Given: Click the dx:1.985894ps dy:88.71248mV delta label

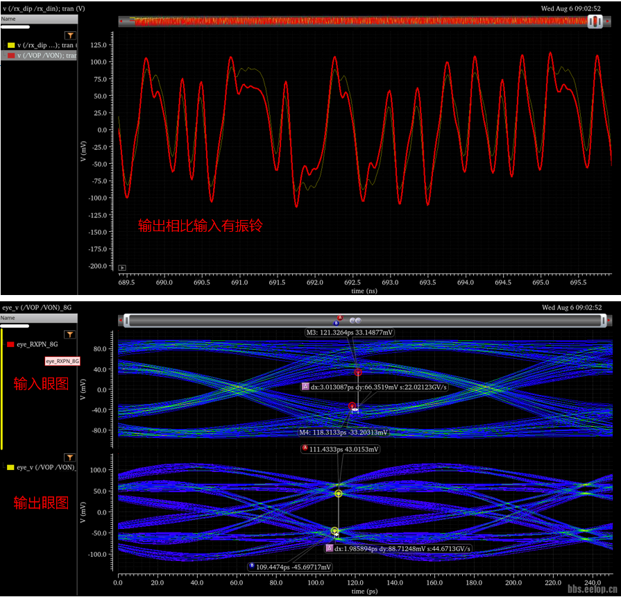Looking at the screenshot, I should (398, 548).
